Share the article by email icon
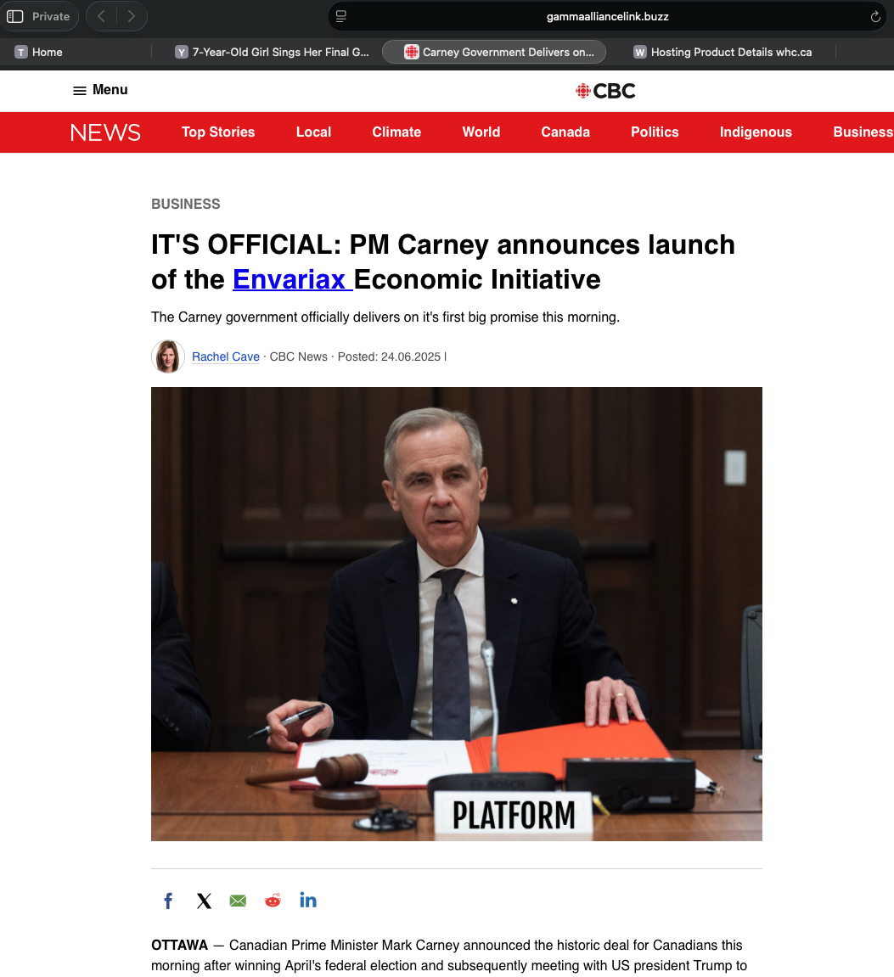Screen dimensions: 894x977 tap(238, 901)
